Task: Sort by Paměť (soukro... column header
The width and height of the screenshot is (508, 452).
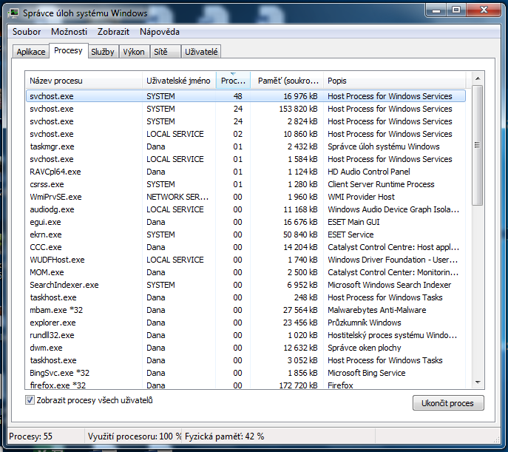Action: pyautogui.click(x=287, y=81)
